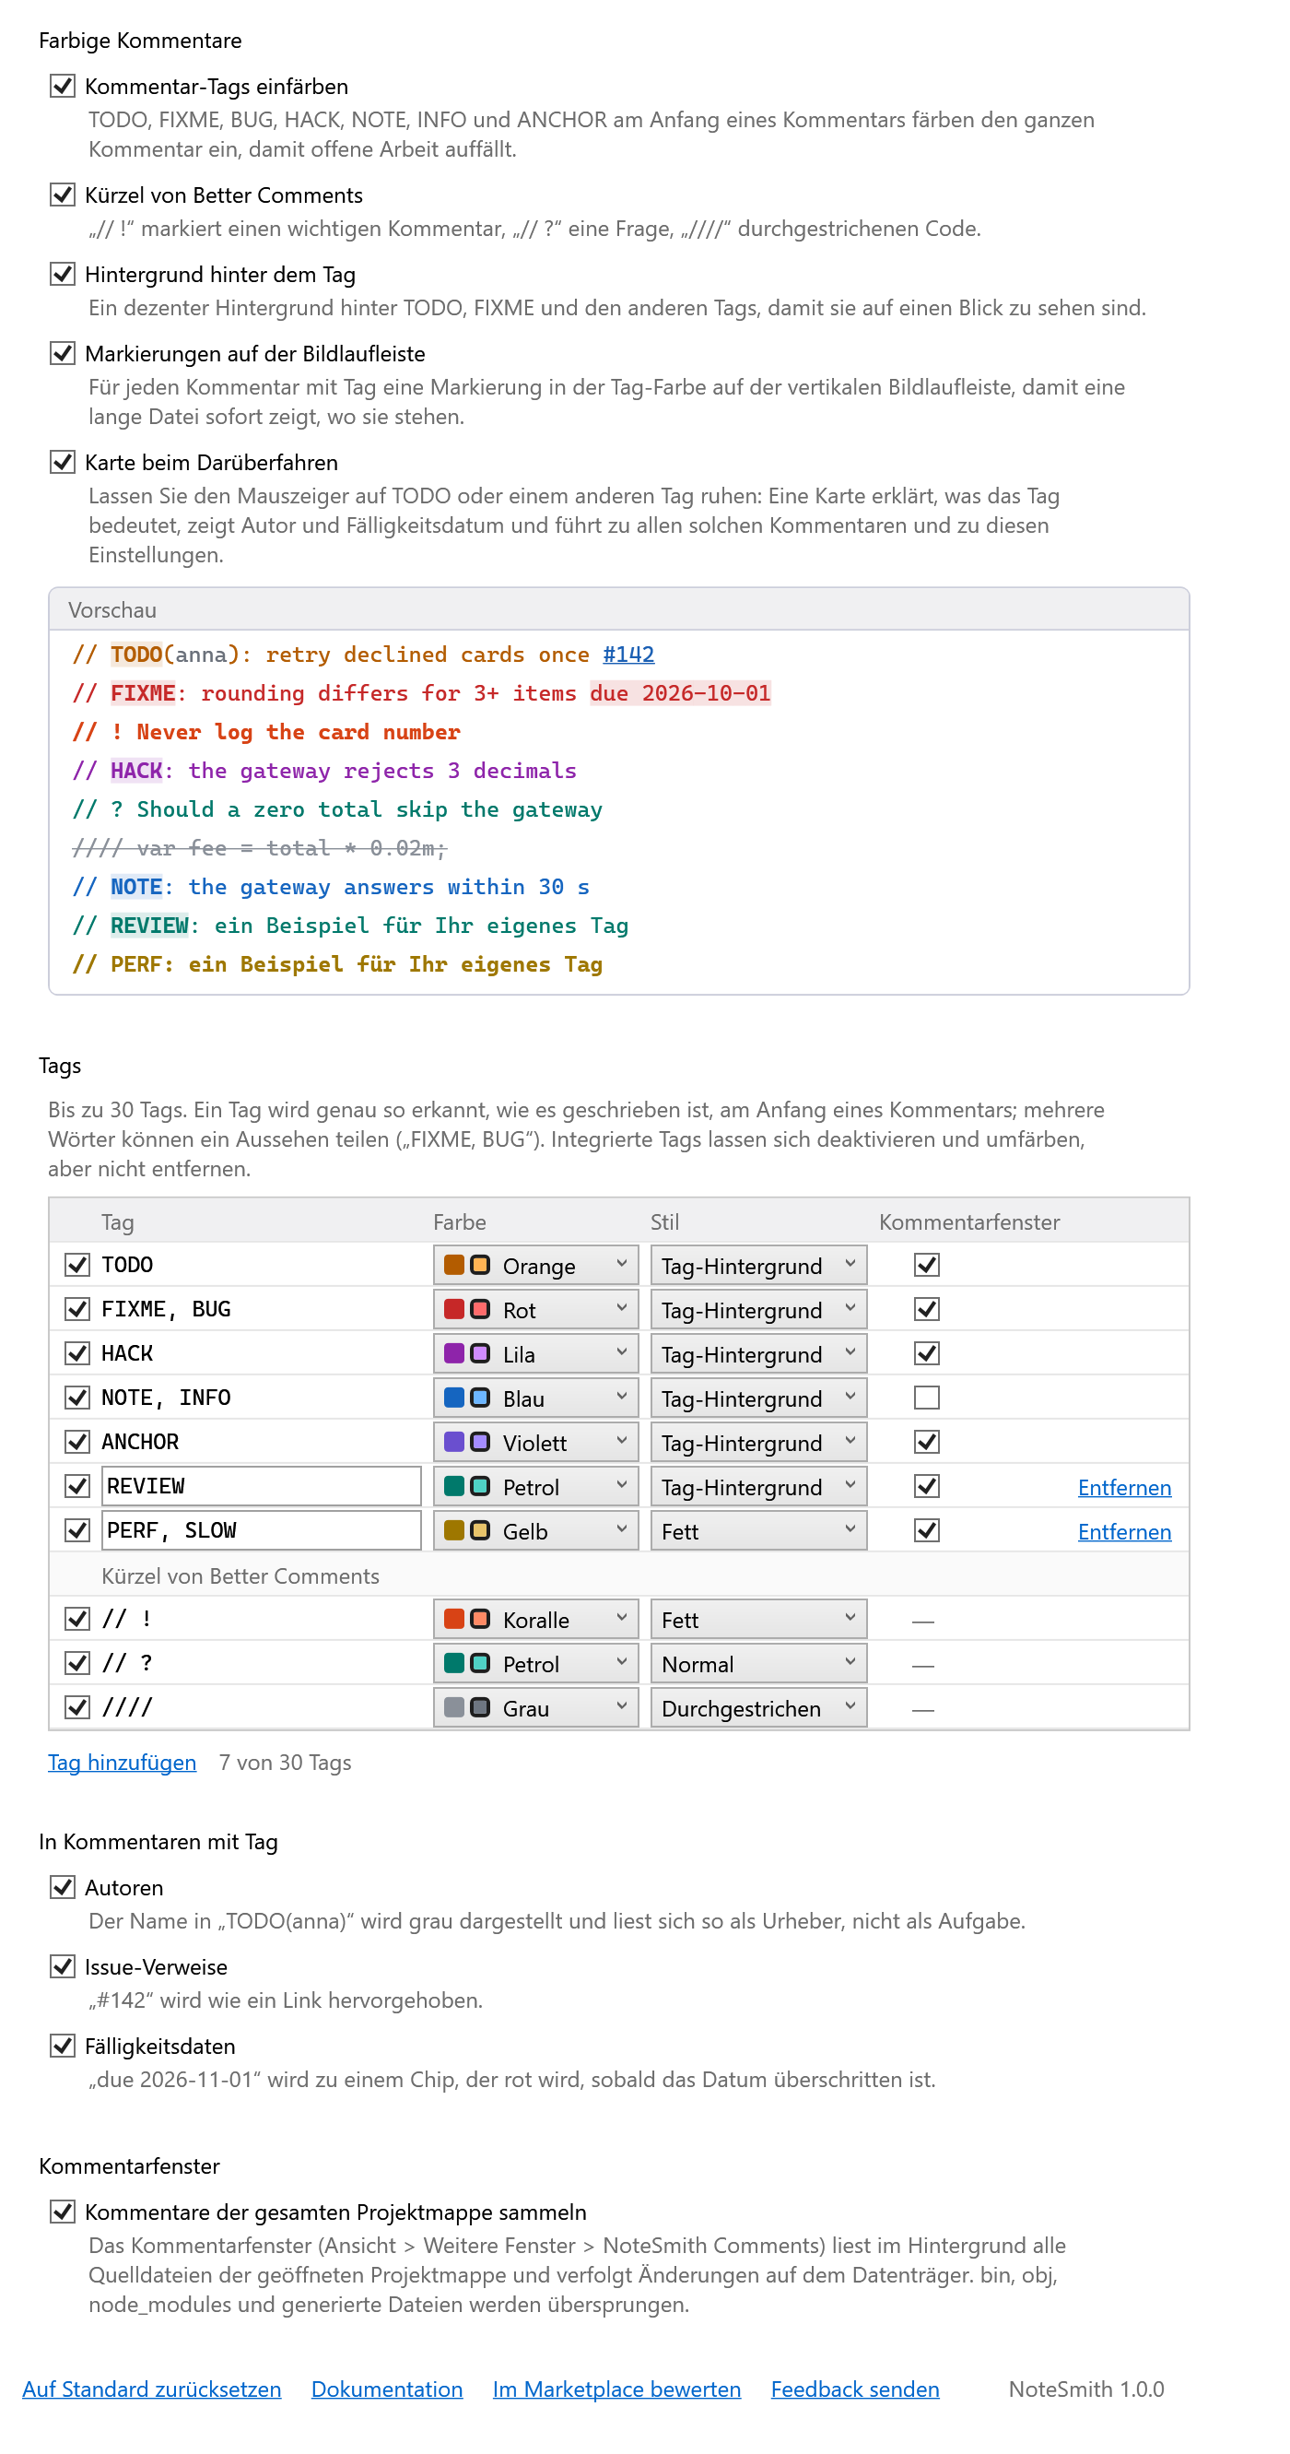
Task: Click the 'due 2026-10-01' chip in preview
Action: click(x=680, y=693)
